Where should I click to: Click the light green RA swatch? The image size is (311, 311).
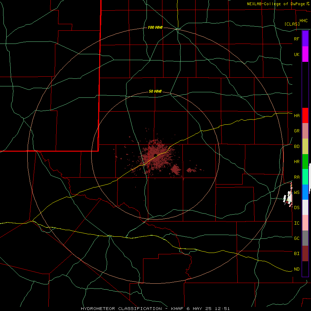tap(305, 177)
